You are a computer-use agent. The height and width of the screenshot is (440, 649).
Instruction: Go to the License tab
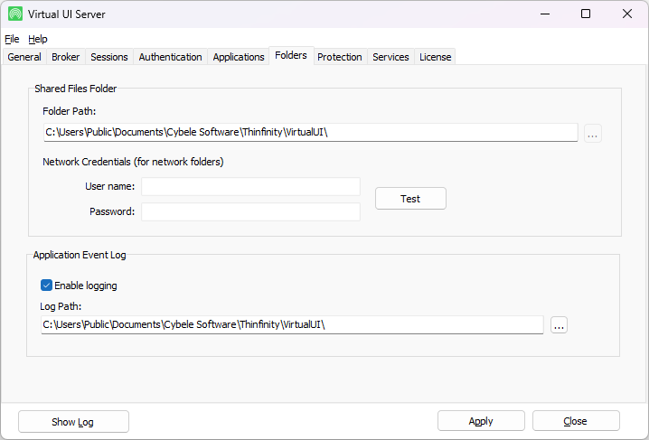pos(435,57)
